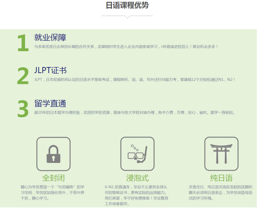Viewport: 258px width, 208px height.
Task: Click the paragraph describing 与世隔绝 study space
Action: click(x=53, y=192)
